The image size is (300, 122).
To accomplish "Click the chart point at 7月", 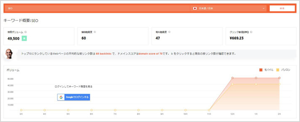I will coord(115,110).
